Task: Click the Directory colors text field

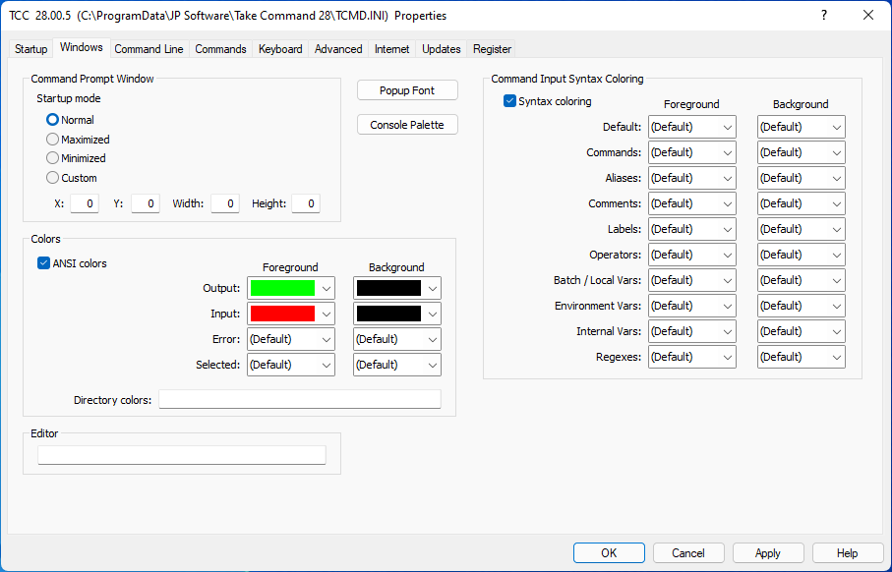Action: [300, 399]
